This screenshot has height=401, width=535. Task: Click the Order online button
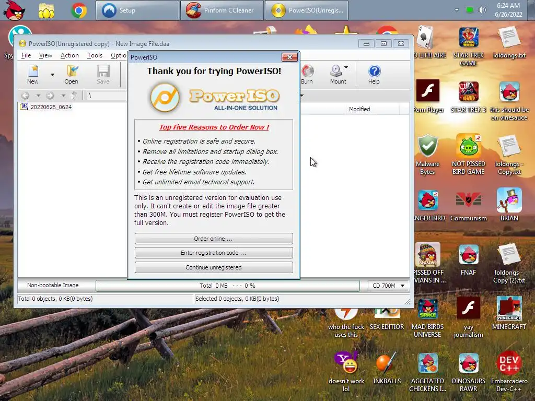point(214,239)
